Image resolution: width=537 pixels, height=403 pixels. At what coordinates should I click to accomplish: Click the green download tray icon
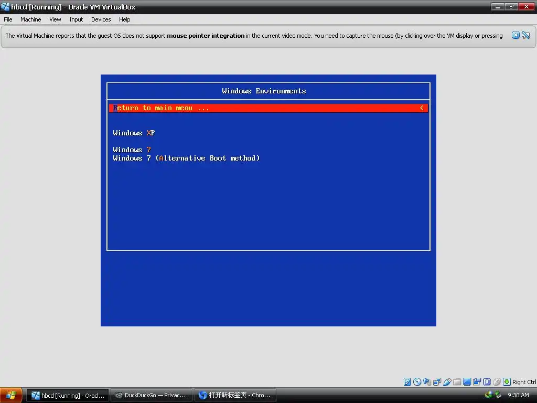[498, 395]
